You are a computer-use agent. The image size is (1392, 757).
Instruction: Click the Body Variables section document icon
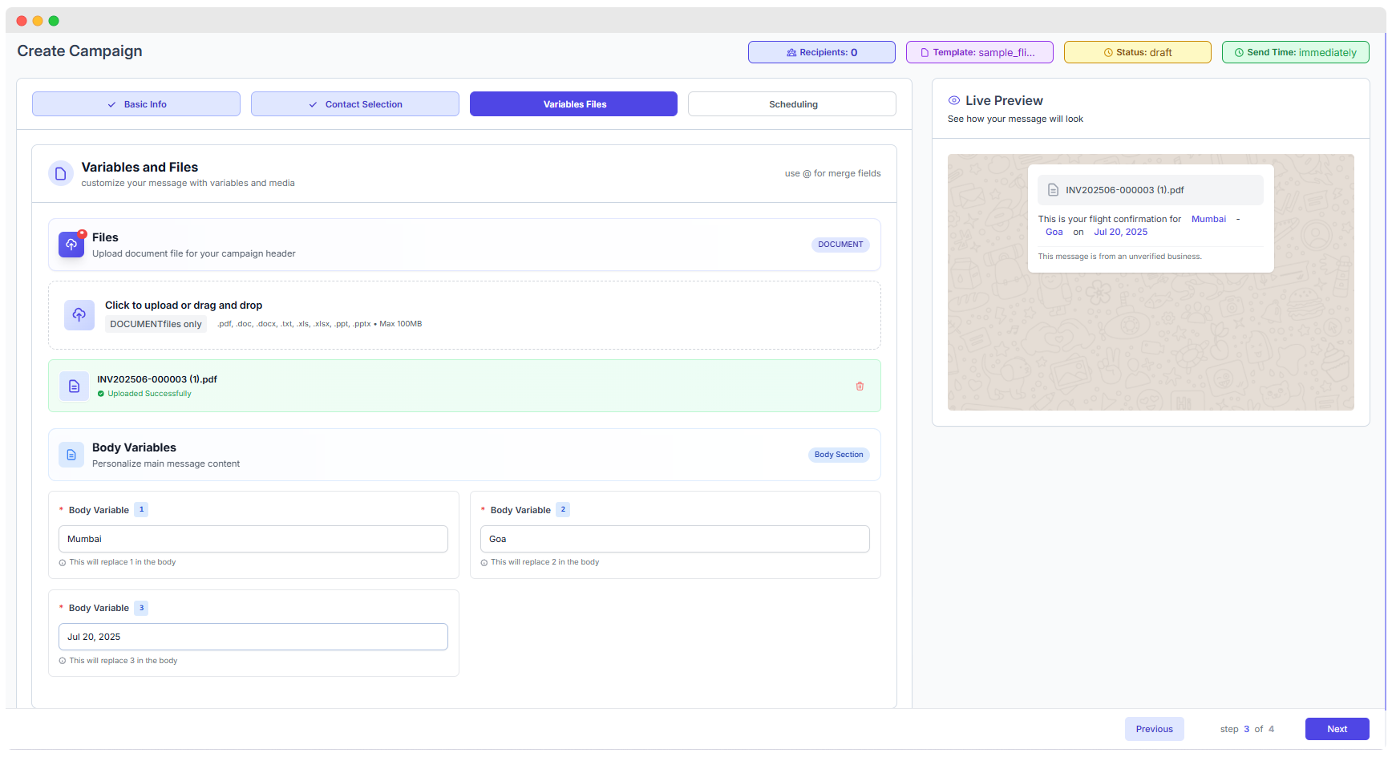click(71, 454)
